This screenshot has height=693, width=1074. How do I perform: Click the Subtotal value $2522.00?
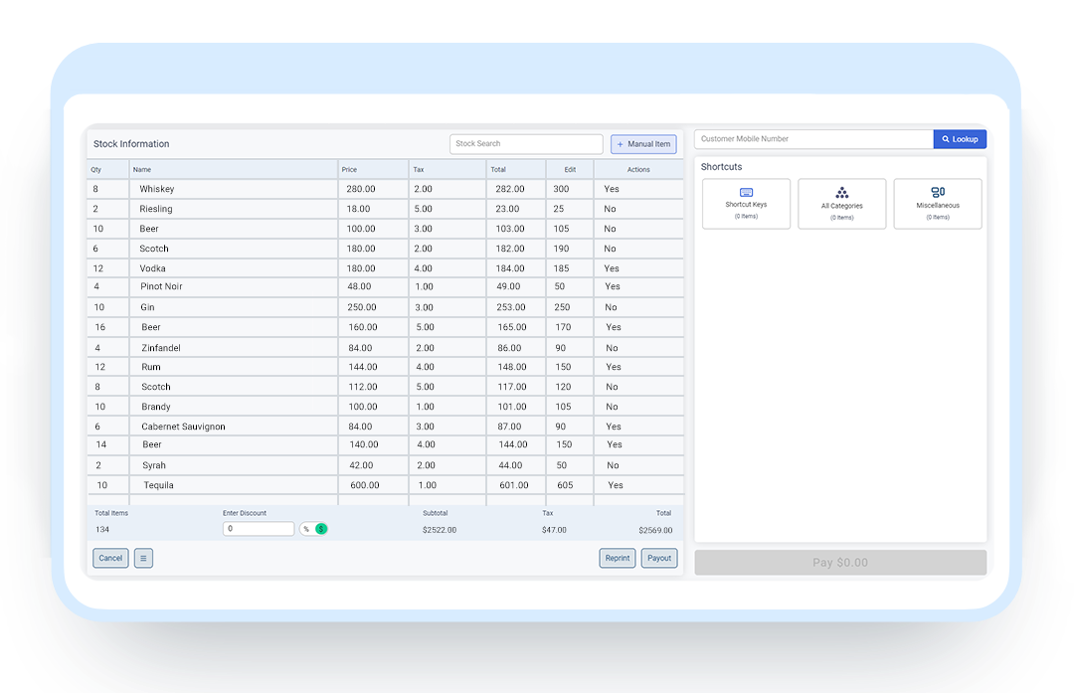point(440,530)
